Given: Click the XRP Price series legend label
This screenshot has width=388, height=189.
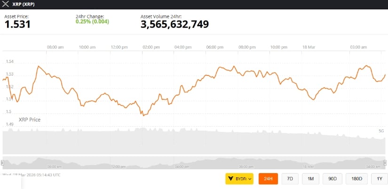Looking at the screenshot, I should pos(30,120).
